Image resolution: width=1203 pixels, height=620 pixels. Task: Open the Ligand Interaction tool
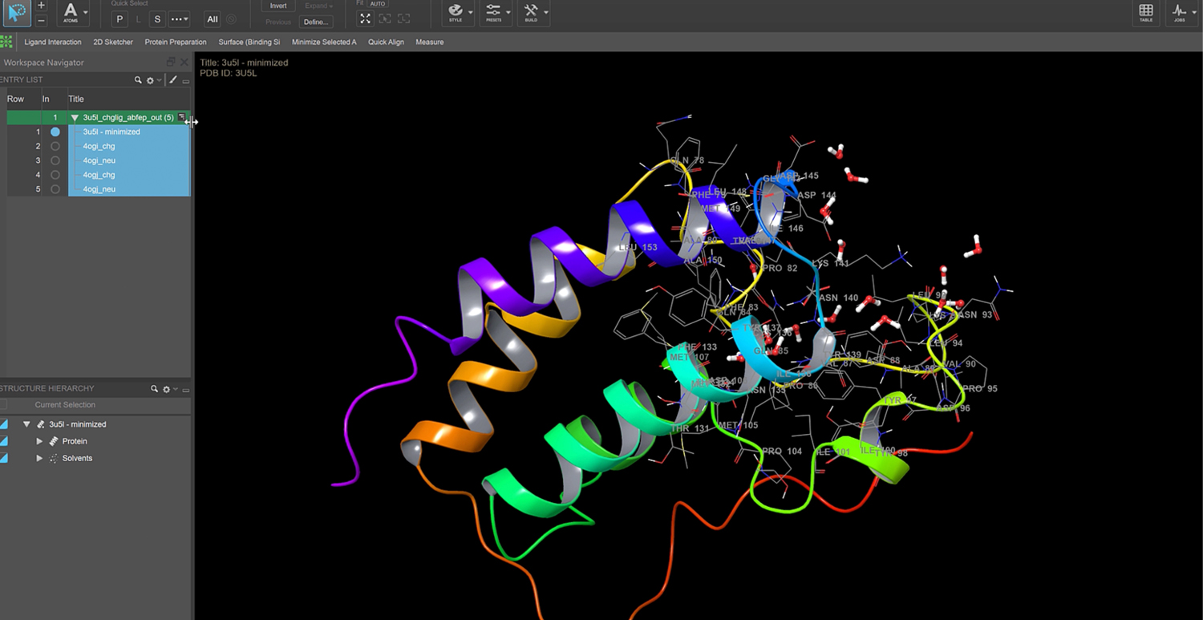pos(53,42)
